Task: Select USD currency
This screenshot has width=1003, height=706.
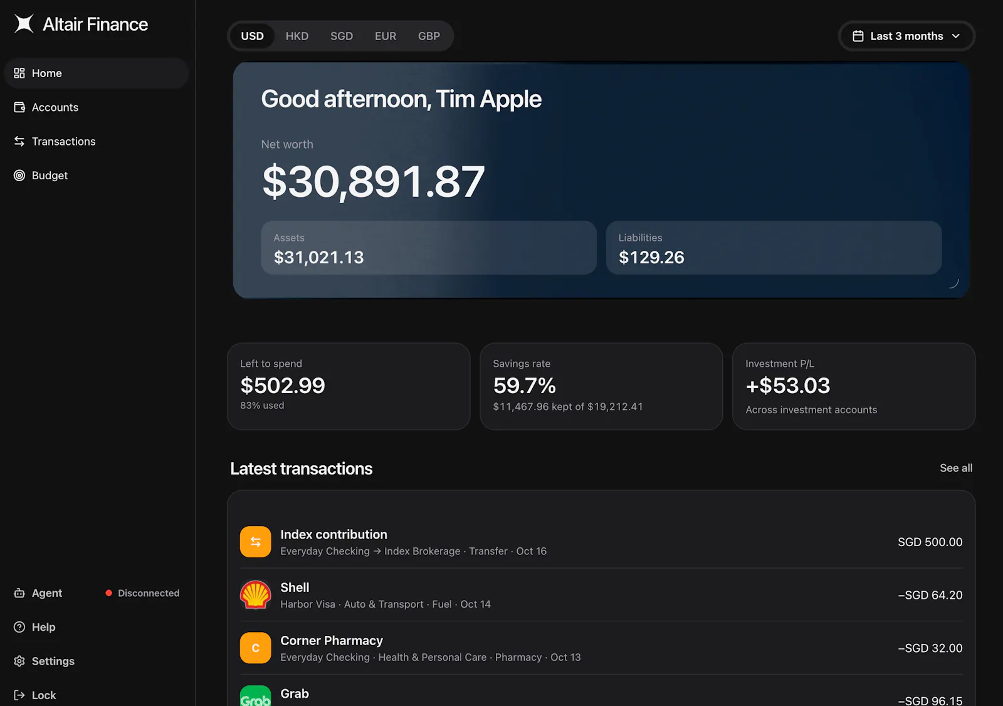Action: [x=253, y=36]
